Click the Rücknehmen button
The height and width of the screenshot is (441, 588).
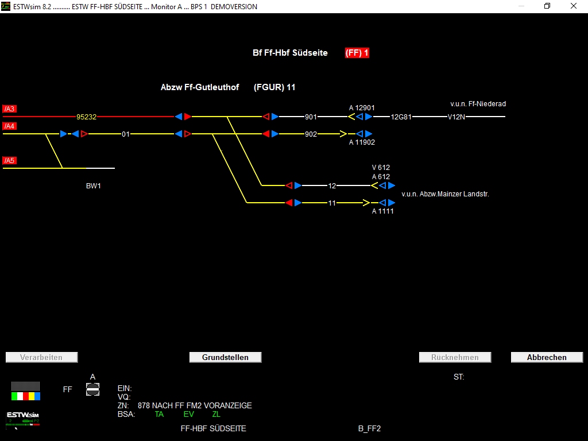[455, 357]
